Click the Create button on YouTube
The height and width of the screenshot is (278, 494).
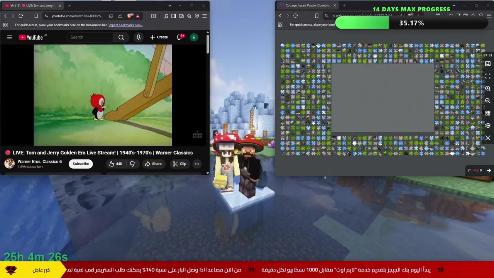coord(159,37)
